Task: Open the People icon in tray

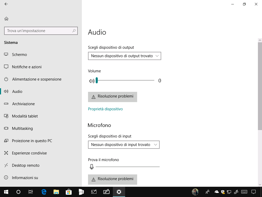Action: [208, 192]
